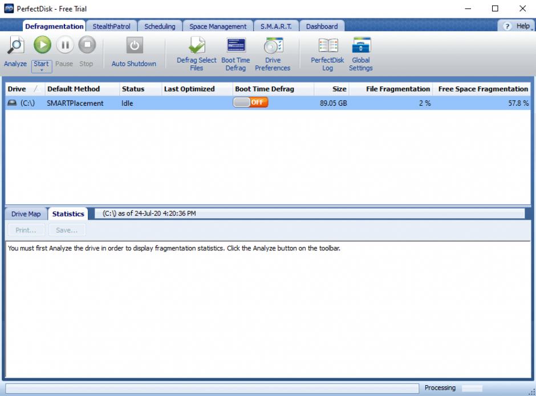Click the Save... button

(67, 230)
